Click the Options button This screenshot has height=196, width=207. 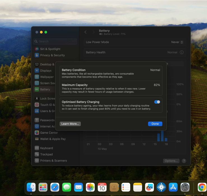click(171, 161)
